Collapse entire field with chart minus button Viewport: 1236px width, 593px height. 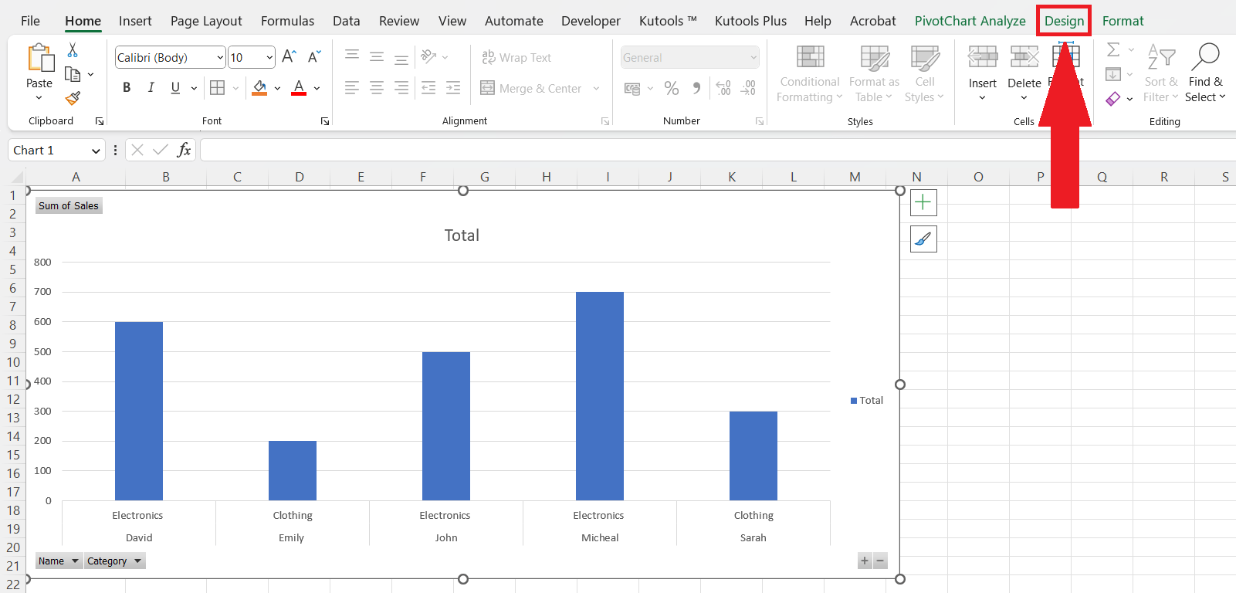[879, 561]
